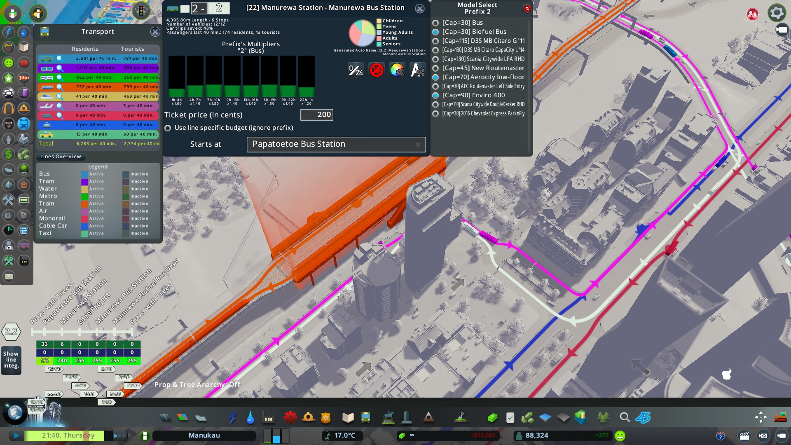791x445 pixels.
Task: Click the Bus Active color swatch
Action: (x=84, y=174)
